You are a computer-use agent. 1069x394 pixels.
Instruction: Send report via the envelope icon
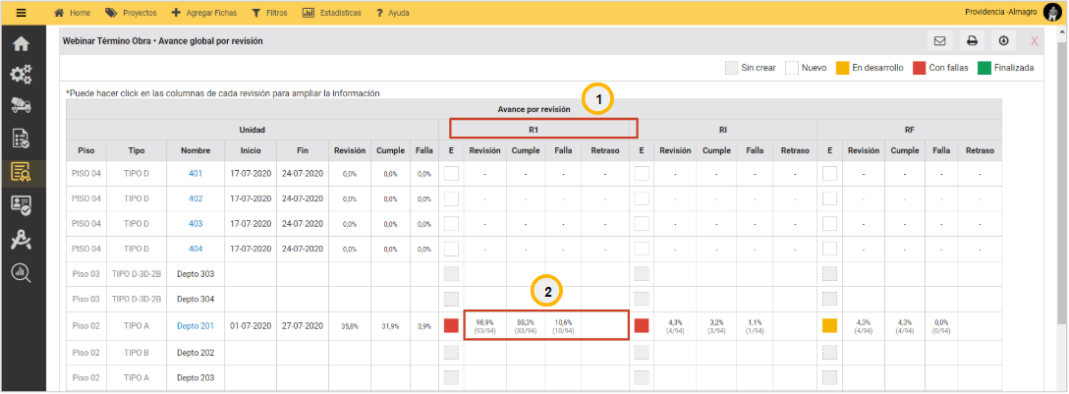[x=939, y=41]
